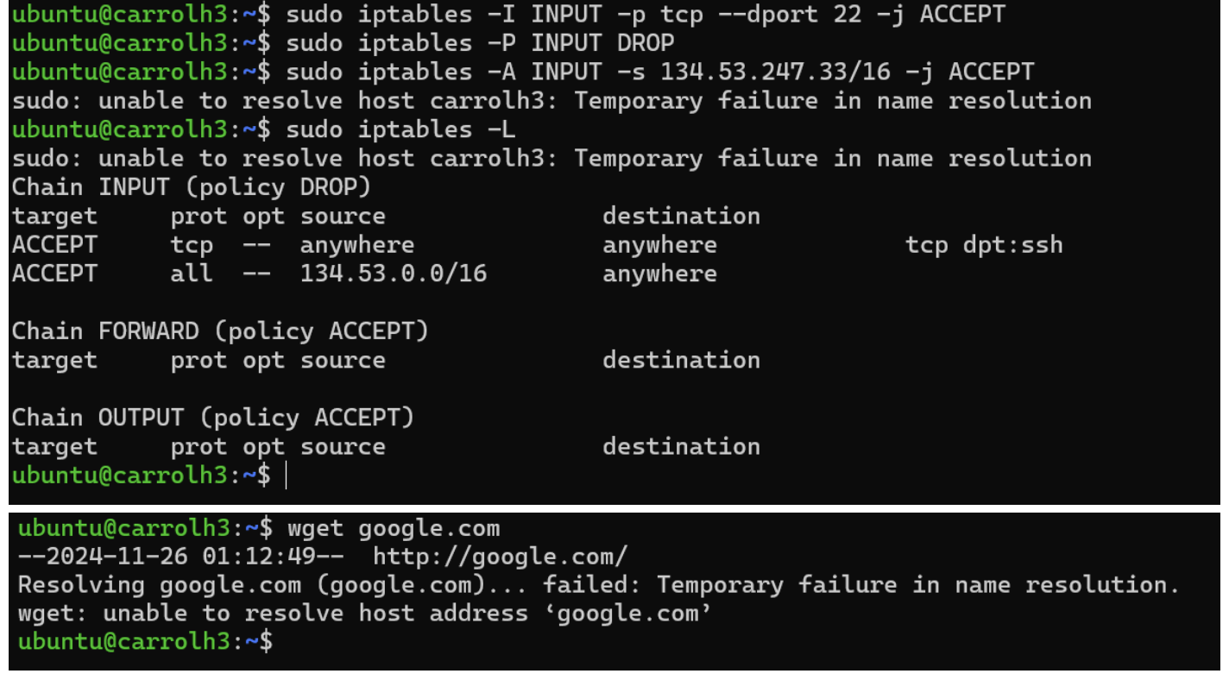Click the text cursor at the first terminal's prompt

pos(286,475)
